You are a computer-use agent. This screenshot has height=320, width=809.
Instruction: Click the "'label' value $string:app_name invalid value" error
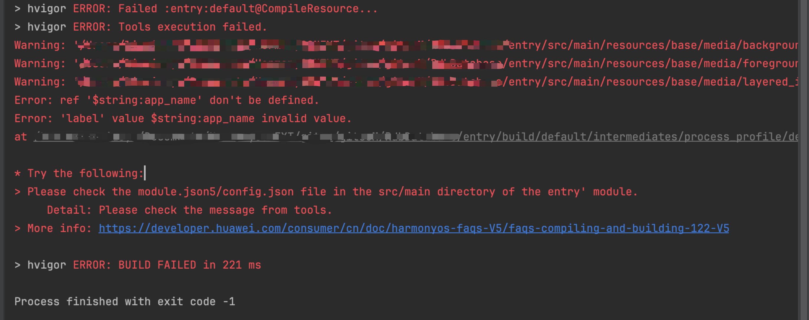(x=183, y=118)
